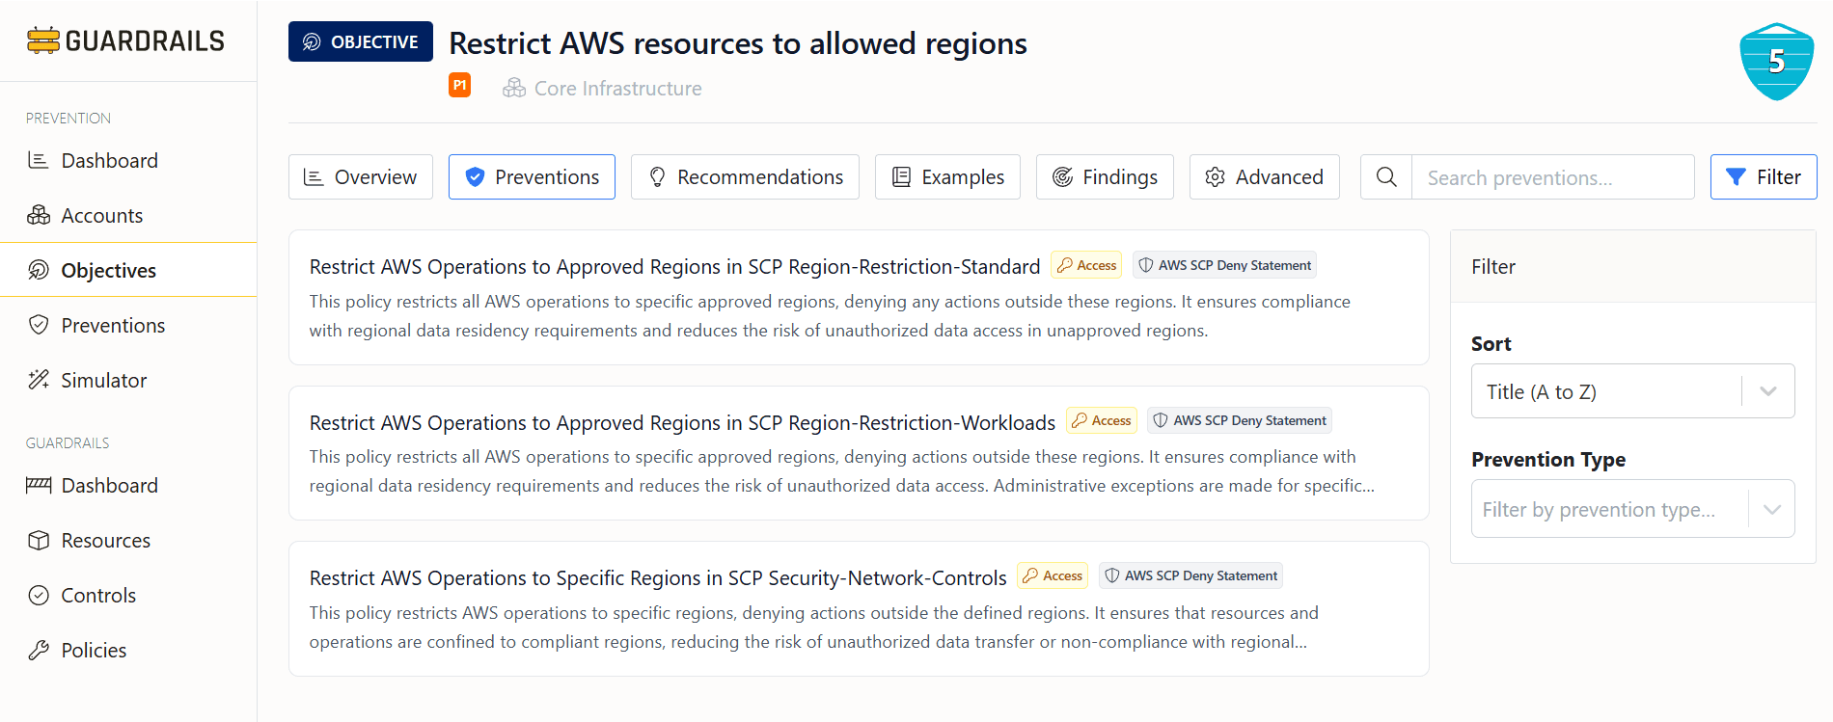Open the Region-Restriction-Standard prevention
Image resolution: width=1833 pixels, height=722 pixels.
(x=673, y=267)
